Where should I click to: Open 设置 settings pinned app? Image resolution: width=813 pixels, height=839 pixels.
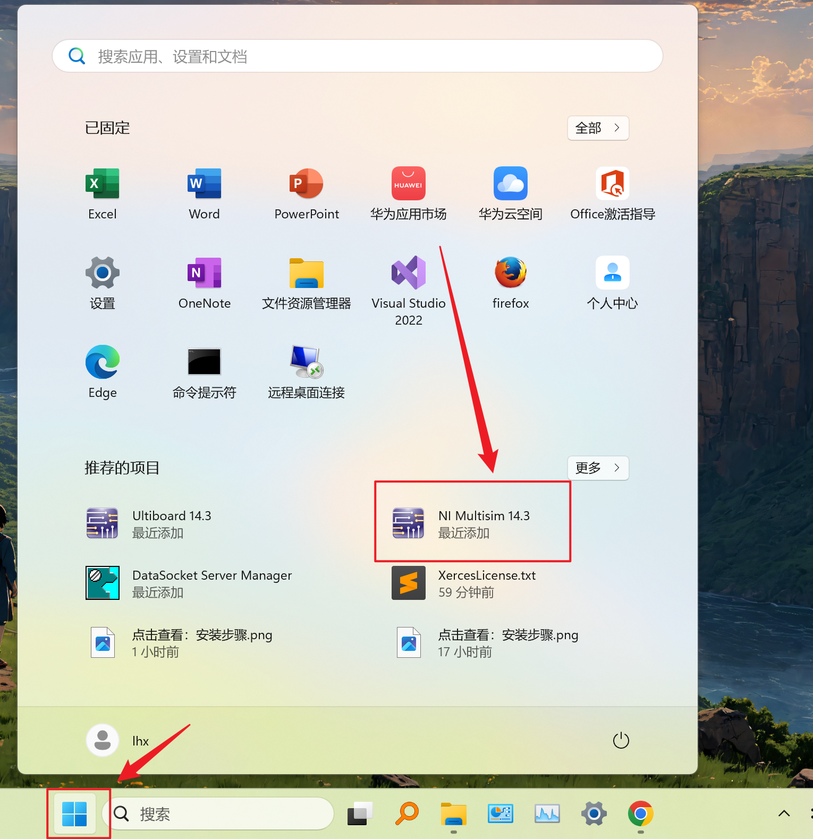[103, 283]
